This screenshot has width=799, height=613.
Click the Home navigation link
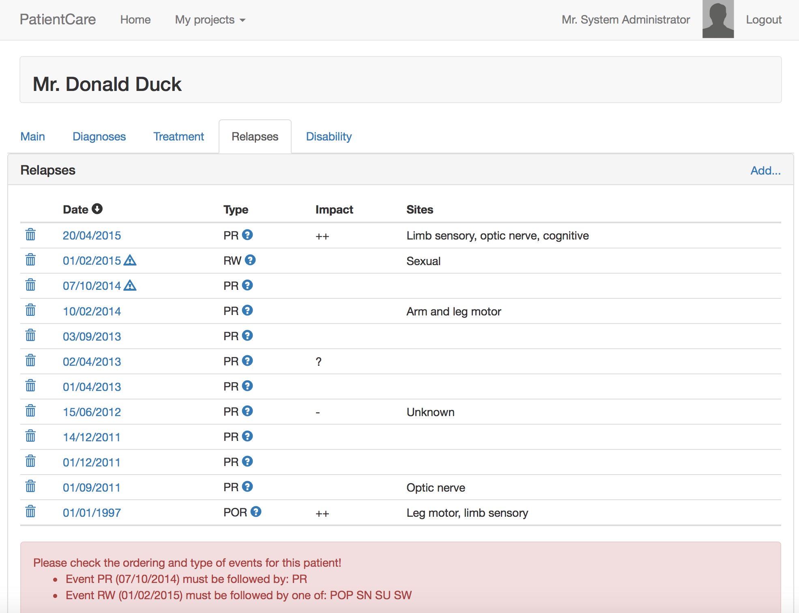click(135, 19)
